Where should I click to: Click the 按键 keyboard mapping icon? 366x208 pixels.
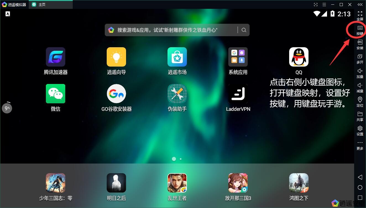(x=360, y=30)
